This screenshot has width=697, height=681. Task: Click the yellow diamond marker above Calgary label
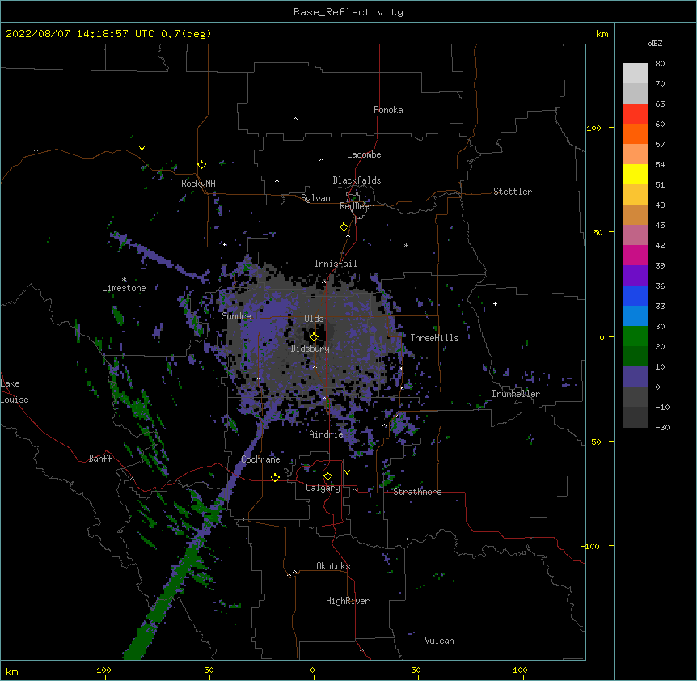(x=327, y=476)
